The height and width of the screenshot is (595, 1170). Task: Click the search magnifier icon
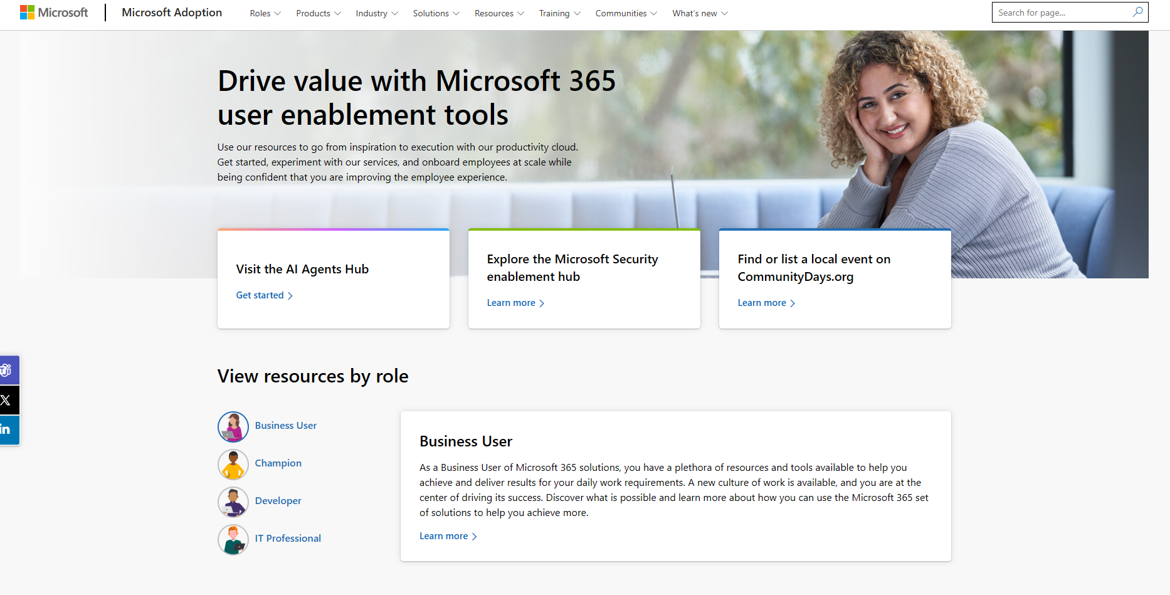[1137, 12]
